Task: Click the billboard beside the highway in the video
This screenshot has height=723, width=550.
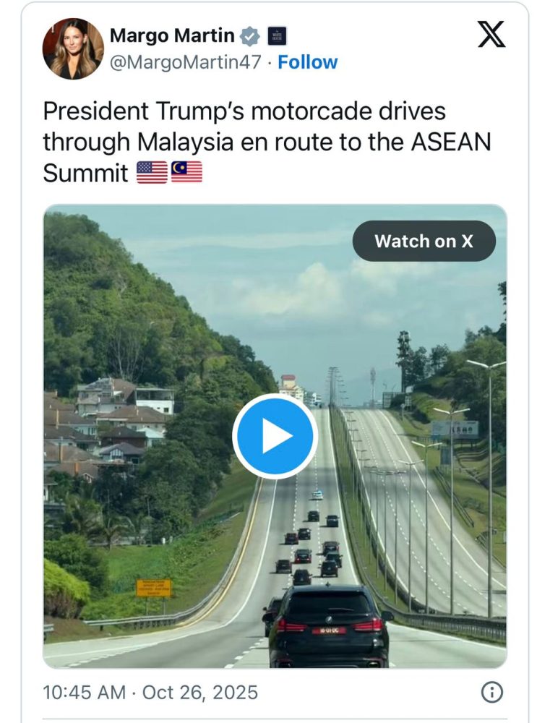Action: (455, 429)
